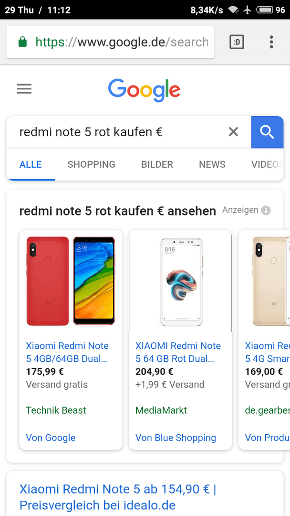Open the tab switcher icon

(x=237, y=42)
